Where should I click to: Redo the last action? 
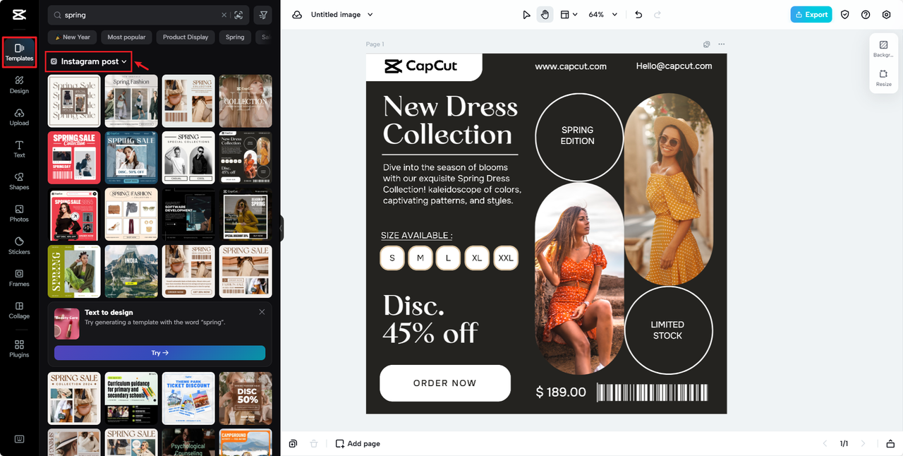pos(657,15)
